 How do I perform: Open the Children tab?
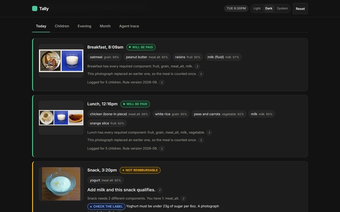click(62, 26)
